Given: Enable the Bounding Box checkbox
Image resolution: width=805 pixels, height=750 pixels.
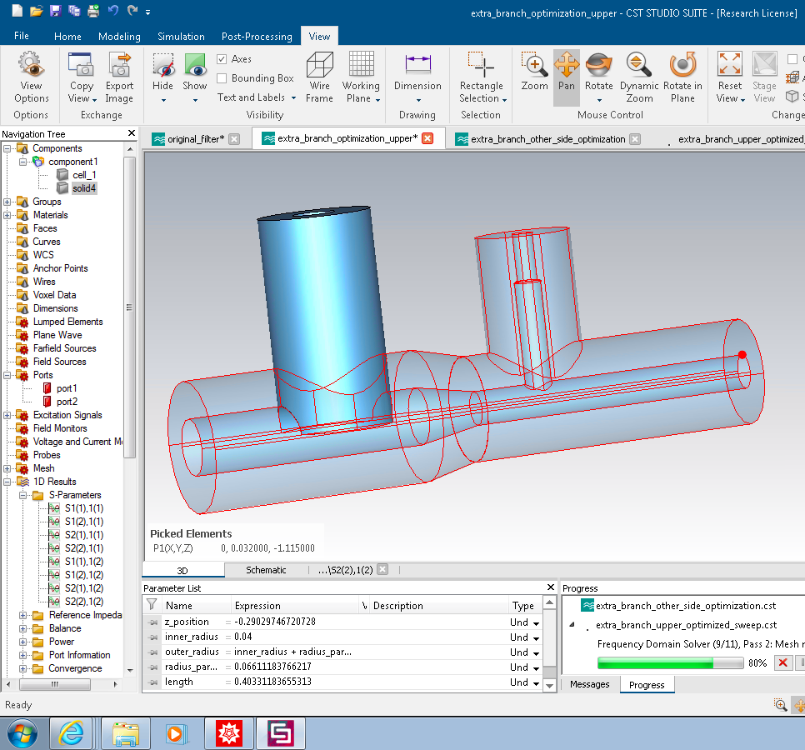Looking at the screenshot, I should click(x=222, y=78).
